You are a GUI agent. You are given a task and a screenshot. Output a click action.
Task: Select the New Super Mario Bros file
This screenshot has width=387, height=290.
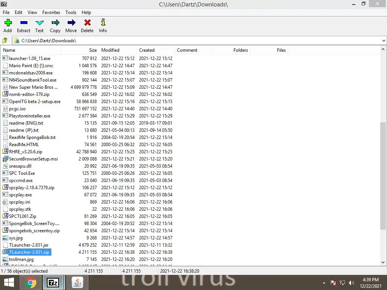pyautogui.click(x=33, y=87)
